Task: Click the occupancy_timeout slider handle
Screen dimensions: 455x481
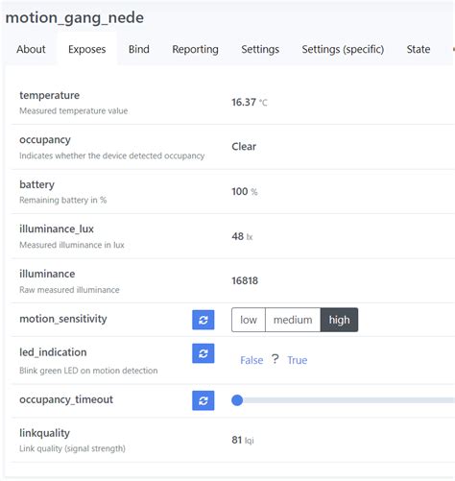Action: point(237,400)
